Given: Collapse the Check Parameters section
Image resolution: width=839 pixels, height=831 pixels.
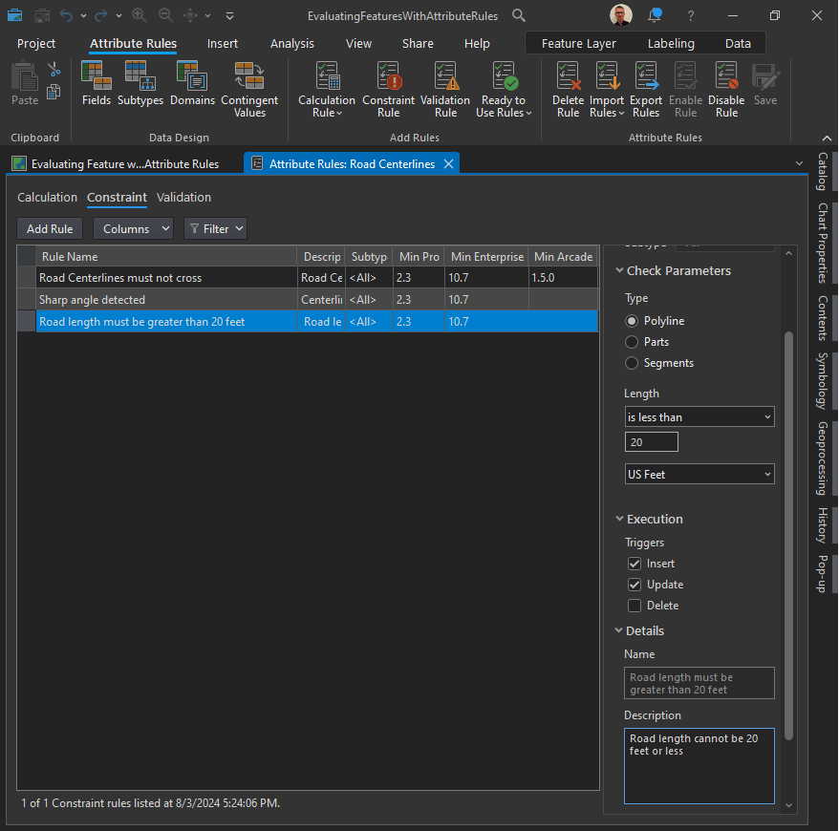Looking at the screenshot, I should pos(619,271).
